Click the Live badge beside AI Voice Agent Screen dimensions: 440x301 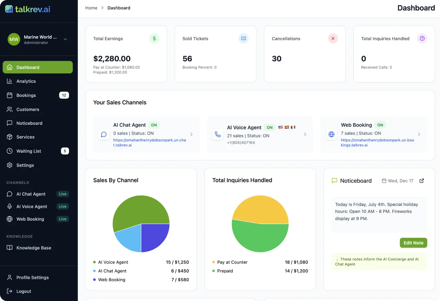[x=63, y=207]
